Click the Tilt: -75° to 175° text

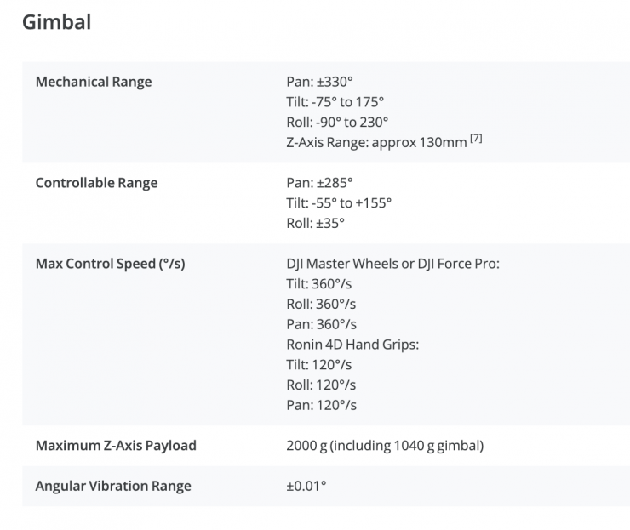(335, 102)
